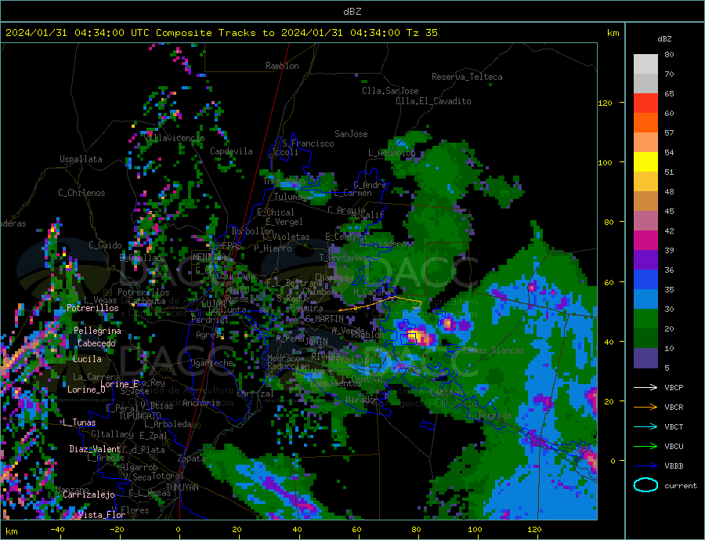Click the 'E_Vergel' map label
The height and width of the screenshot is (540, 705).
click(x=284, y=222)
